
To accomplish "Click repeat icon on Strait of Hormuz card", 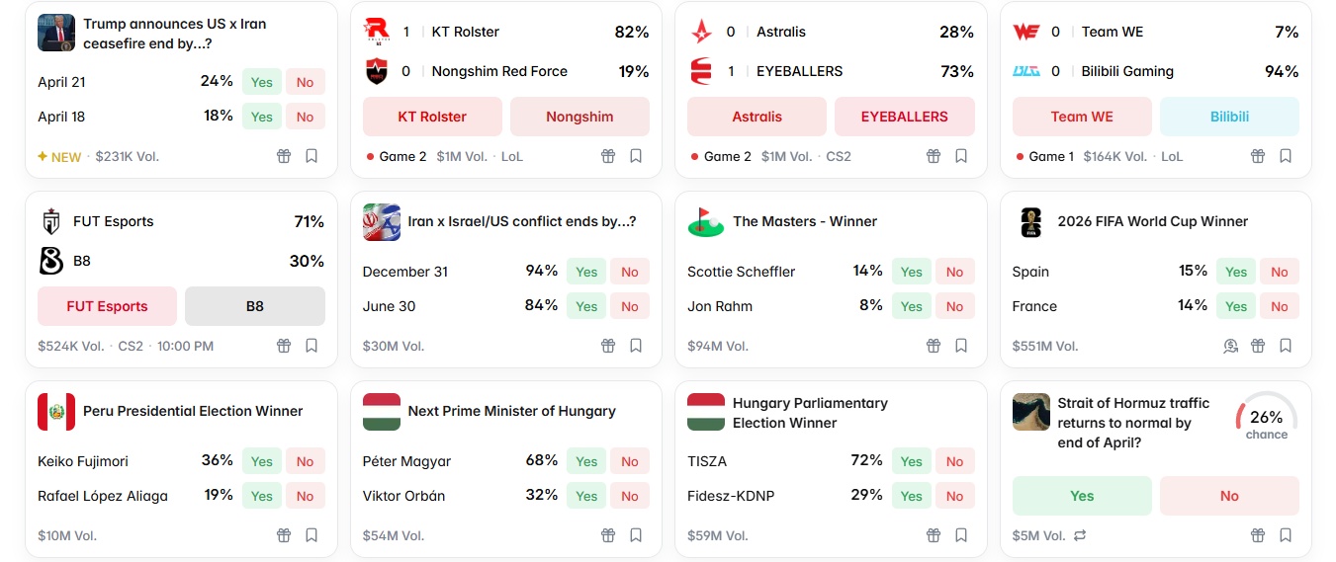I will click(1080, 535).
